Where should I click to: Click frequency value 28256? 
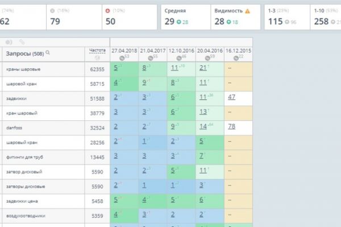(x=97, y=142)
